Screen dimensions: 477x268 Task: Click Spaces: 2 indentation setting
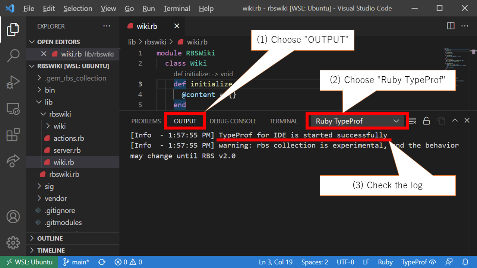coord(315,262)
